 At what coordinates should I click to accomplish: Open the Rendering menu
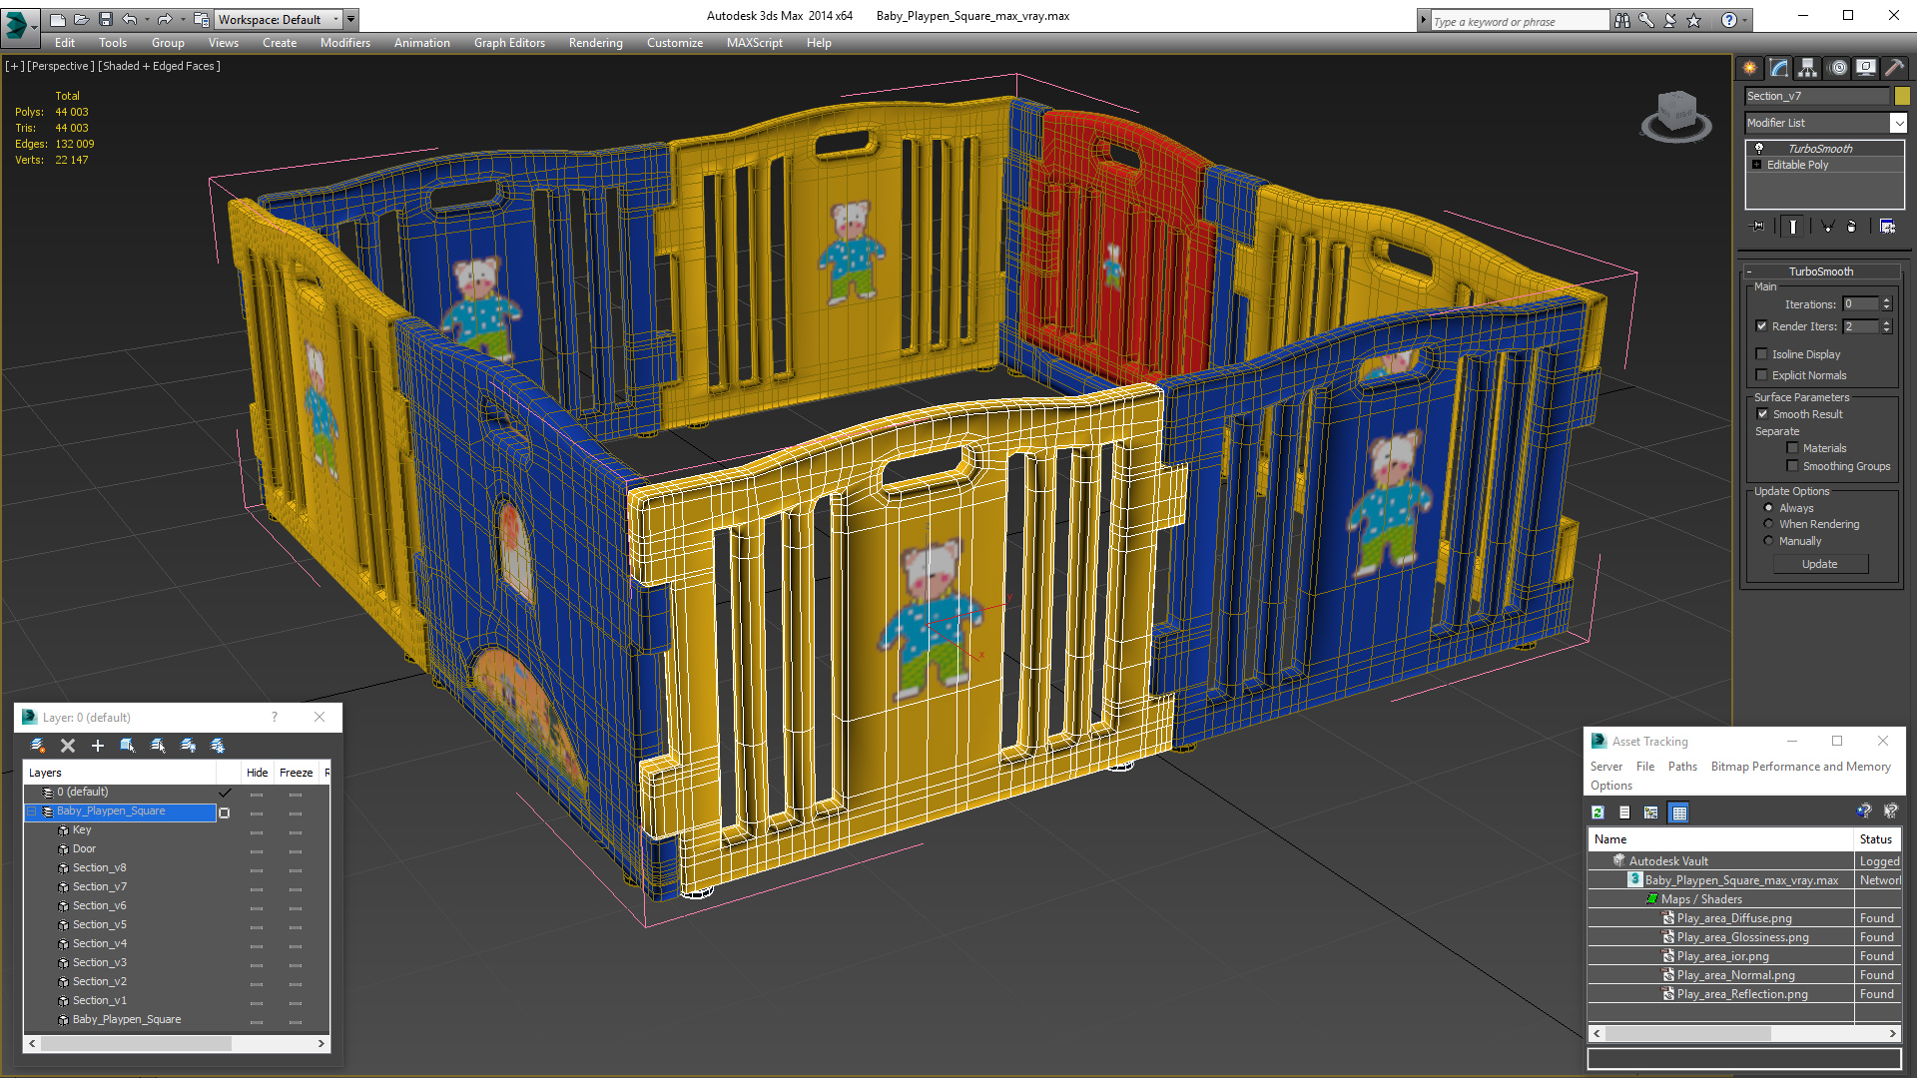pyautogui.click(x=595, y=43)
